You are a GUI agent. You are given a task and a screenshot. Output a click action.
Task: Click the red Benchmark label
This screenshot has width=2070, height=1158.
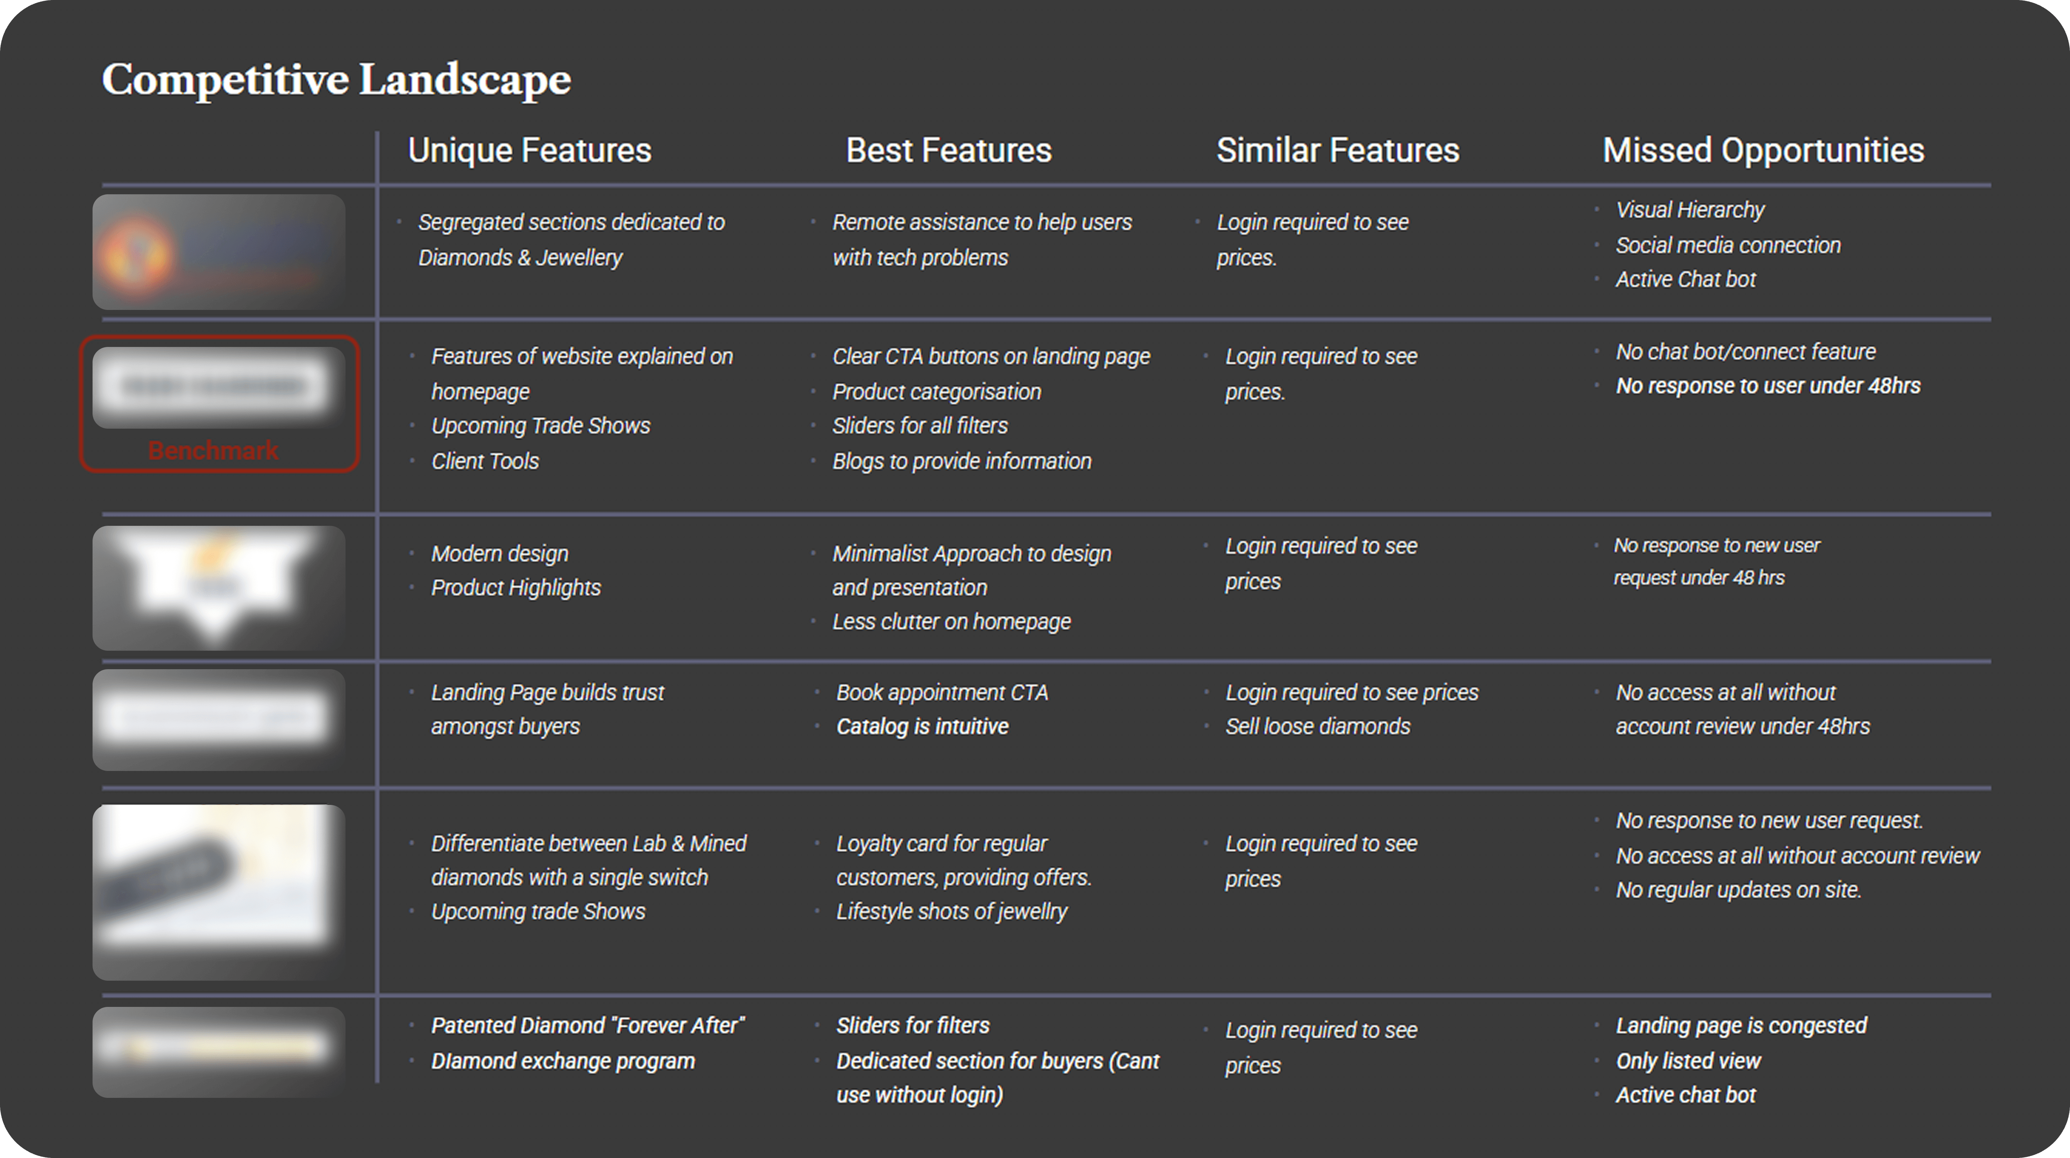click(x=213, y=451)
